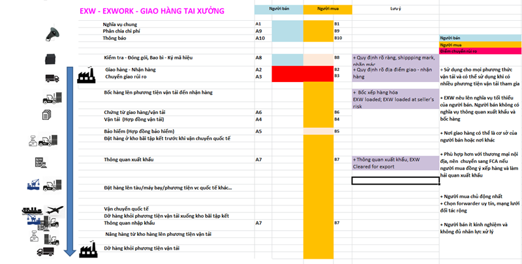Click the forklift icon near Nâng hàng từ kho hàng row

click(52, 239)
